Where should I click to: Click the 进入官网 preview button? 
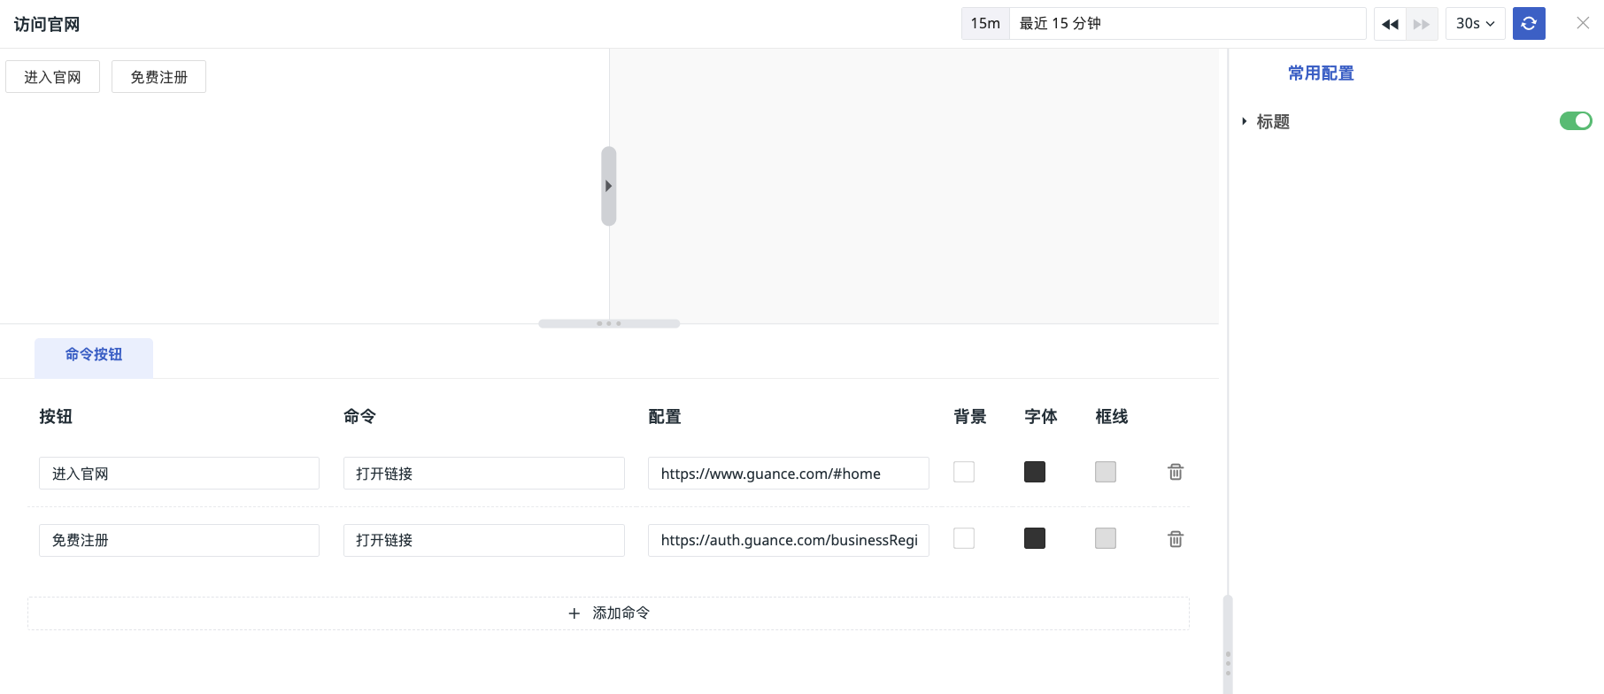(52, 77)
